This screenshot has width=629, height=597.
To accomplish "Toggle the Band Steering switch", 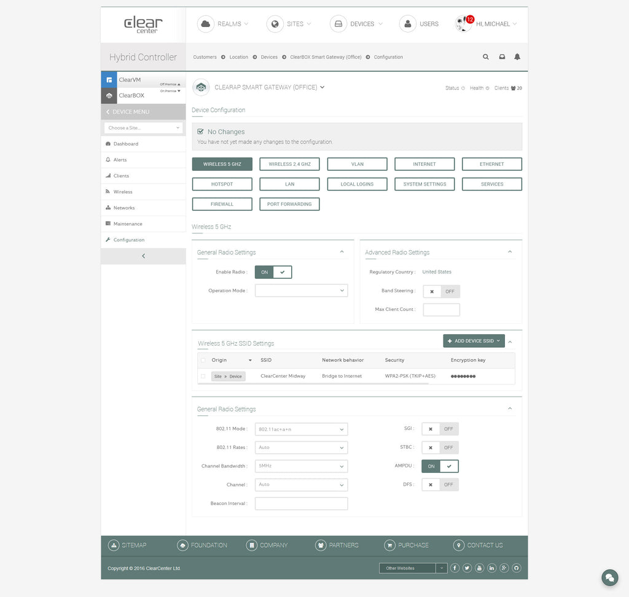I will point(441,292).
